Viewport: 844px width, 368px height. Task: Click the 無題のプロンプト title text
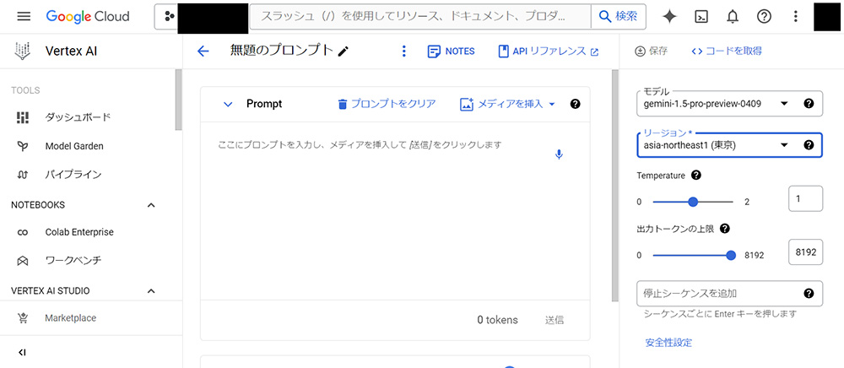click(x=282, y=51)
